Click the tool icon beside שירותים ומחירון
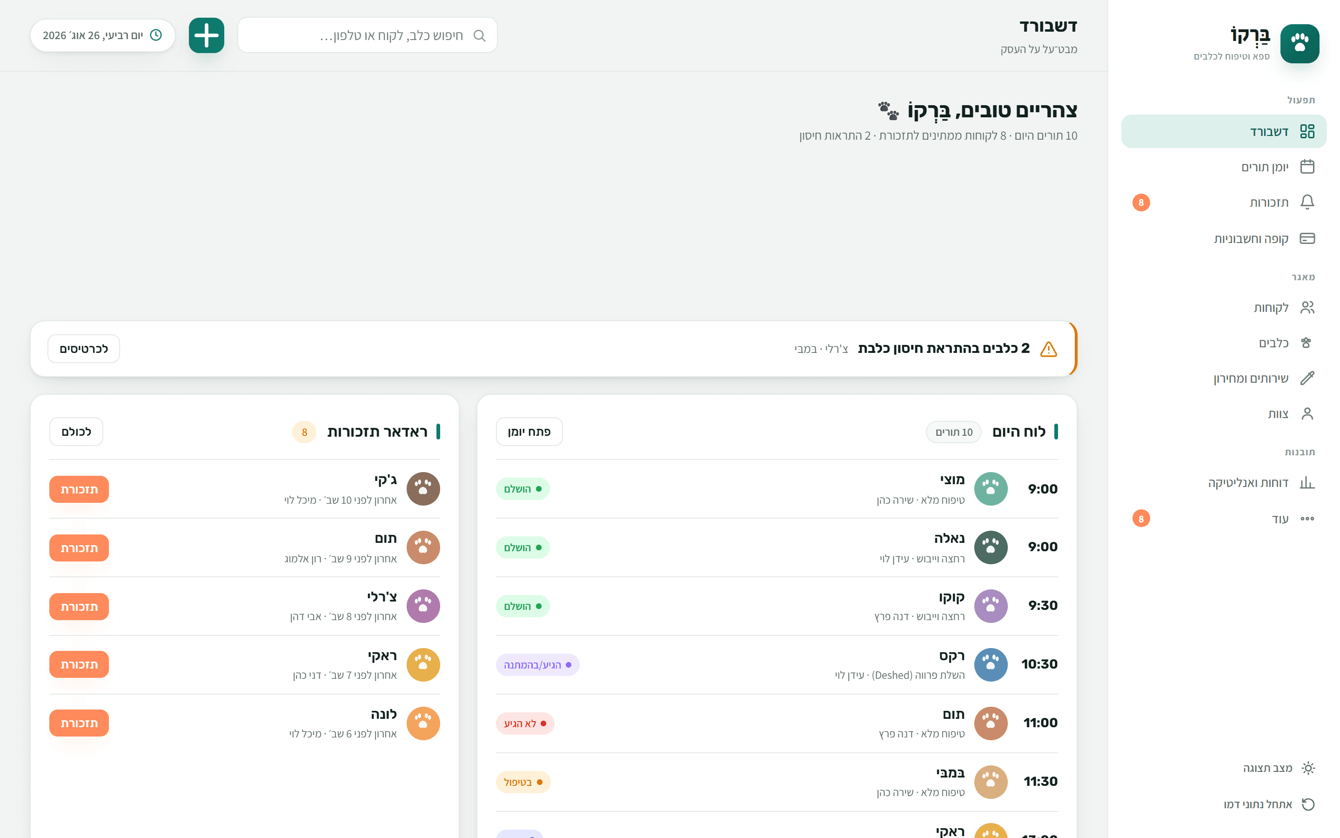Image resolution: width=1340 pixels, height=838 pixels. [x=1307, y=378]
